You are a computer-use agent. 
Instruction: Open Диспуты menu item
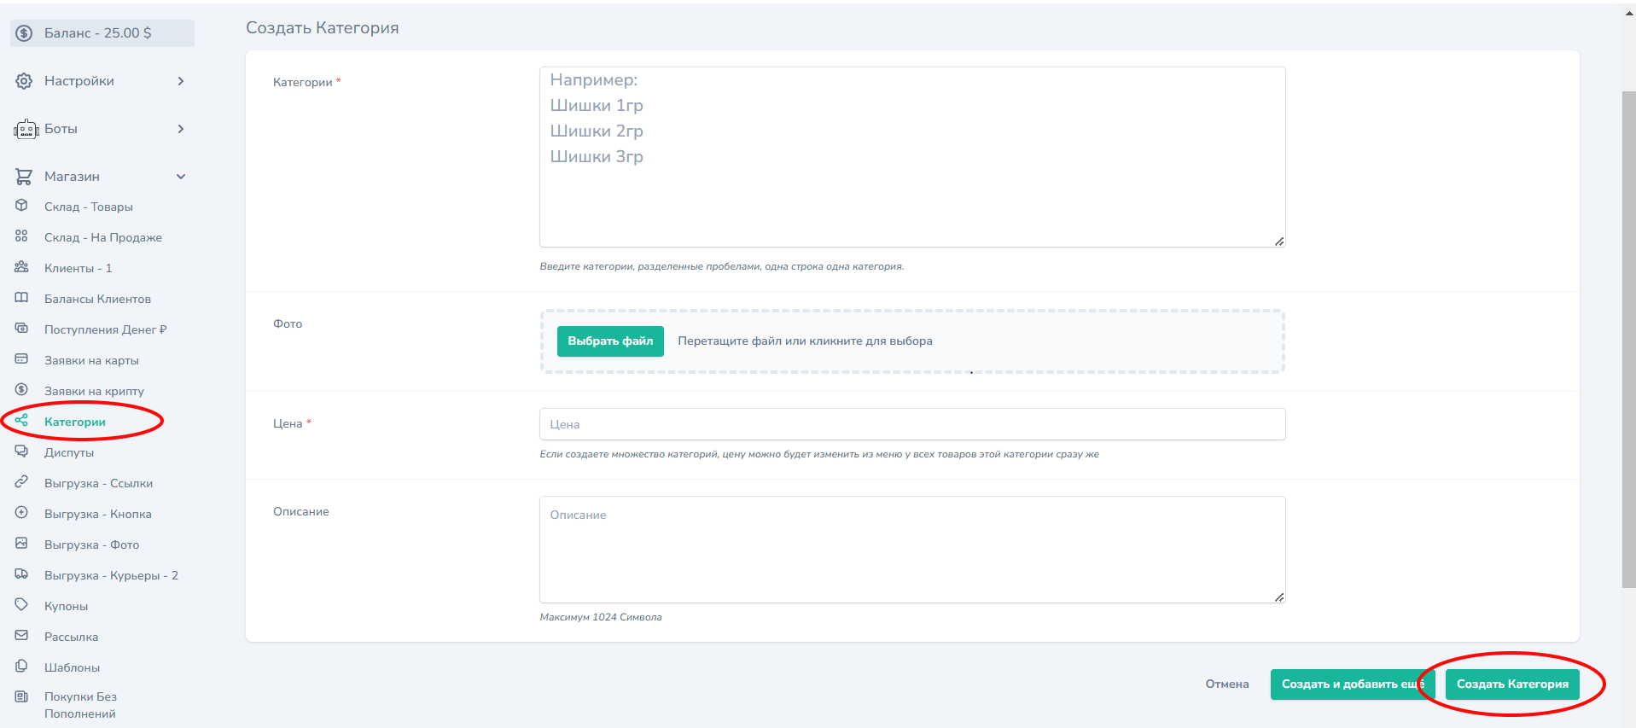point(69,452)
